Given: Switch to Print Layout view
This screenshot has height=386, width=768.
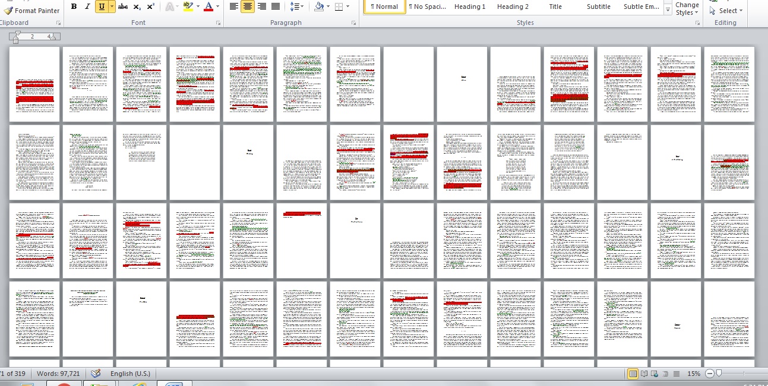Looking at the screenshot, I should pyautogui.click(x=633, y=374).
